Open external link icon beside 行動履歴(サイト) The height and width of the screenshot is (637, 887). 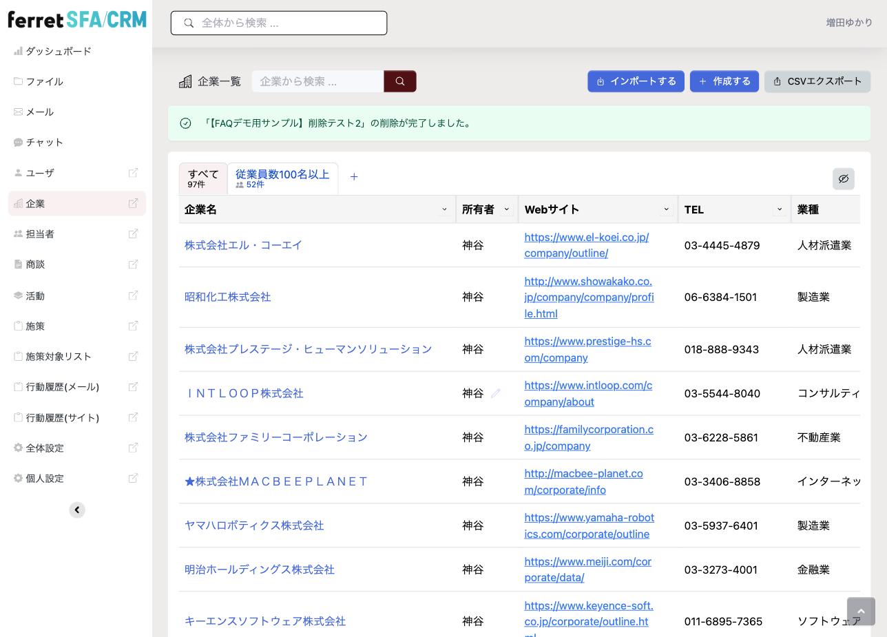tap(134, 417)
